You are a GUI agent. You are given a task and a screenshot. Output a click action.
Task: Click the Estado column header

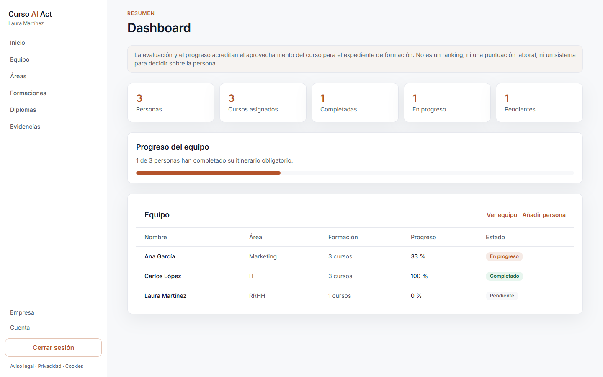point(495,237)
